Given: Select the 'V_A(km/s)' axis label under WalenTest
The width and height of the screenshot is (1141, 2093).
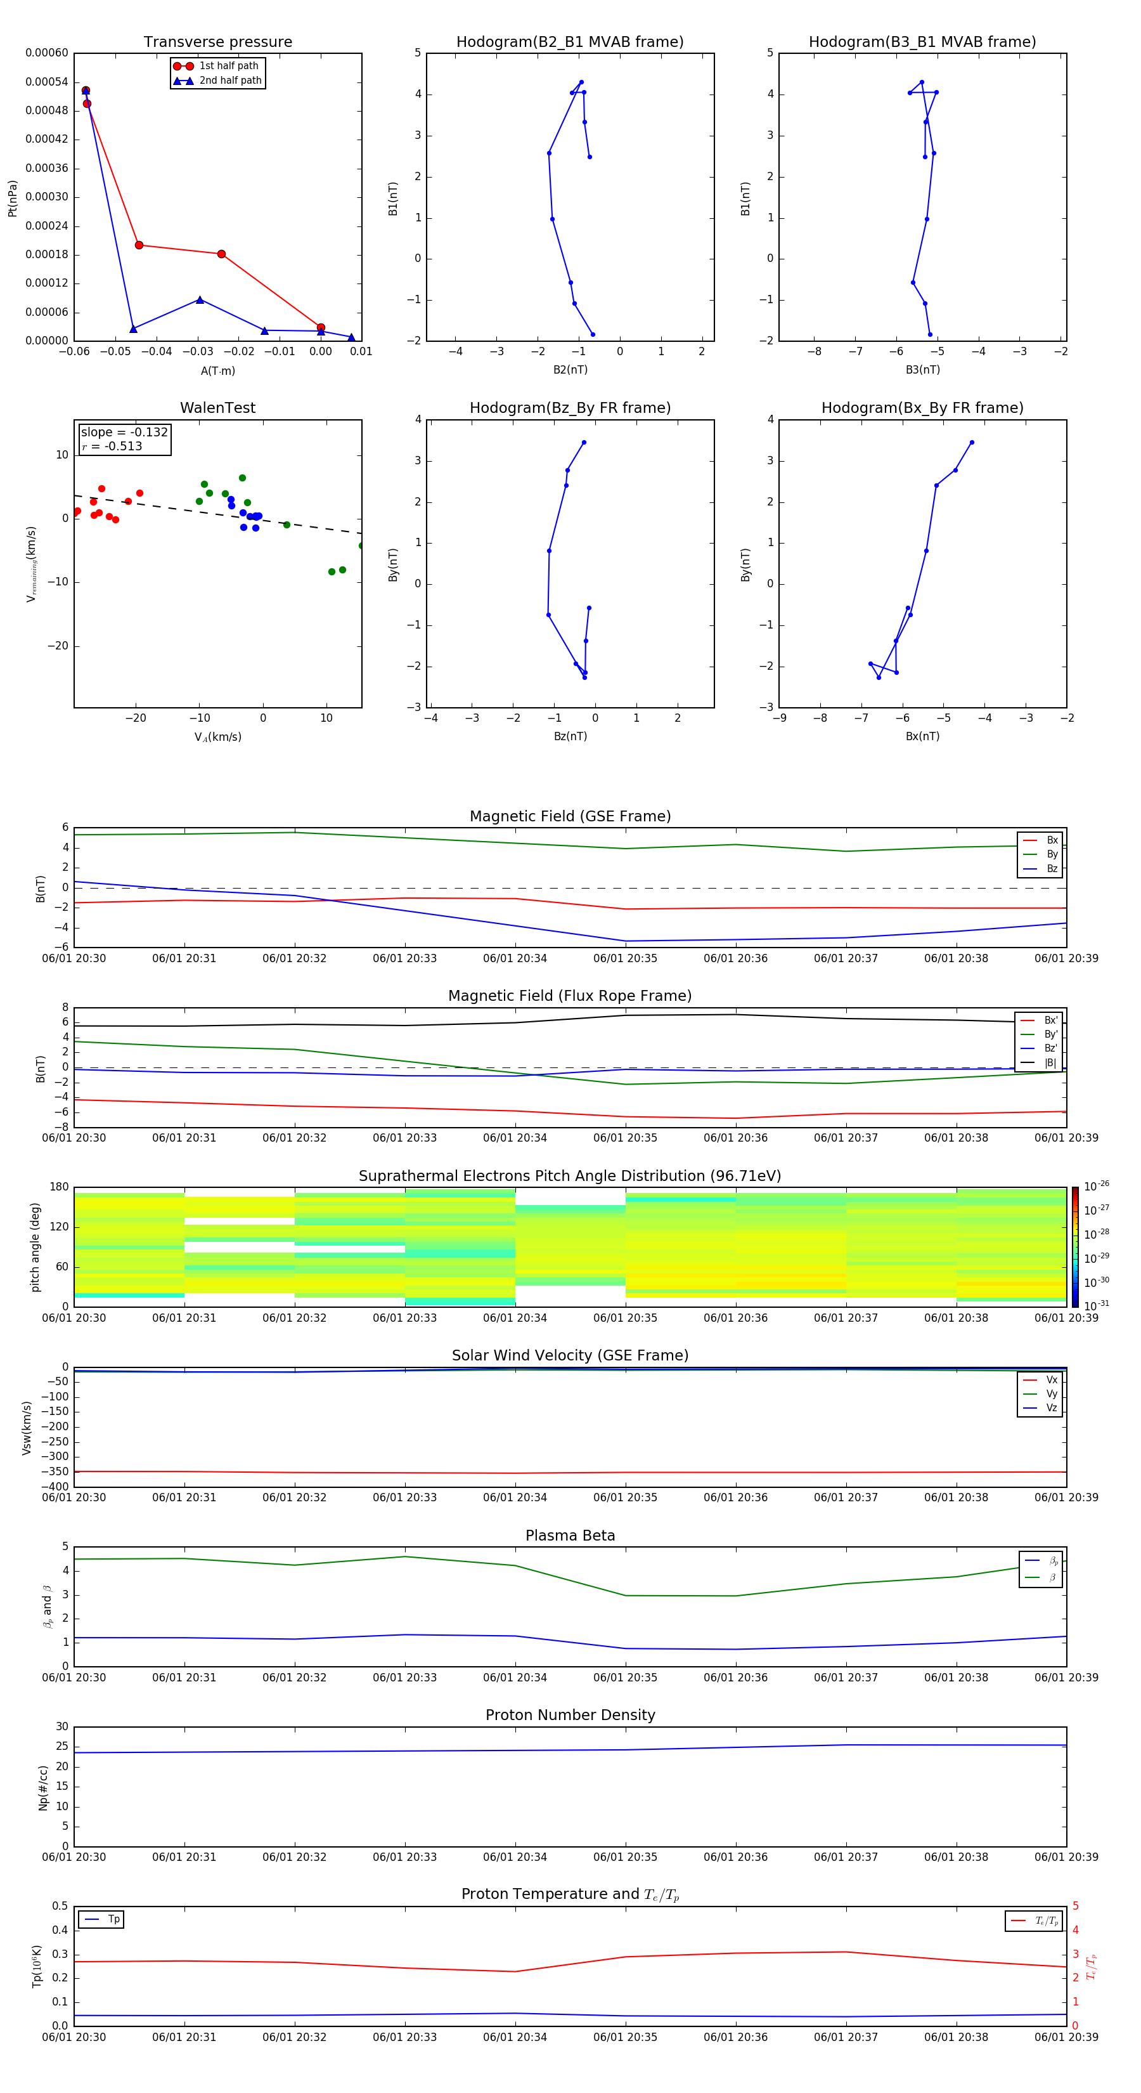Looking at the screenshot, I should point(217,738).
